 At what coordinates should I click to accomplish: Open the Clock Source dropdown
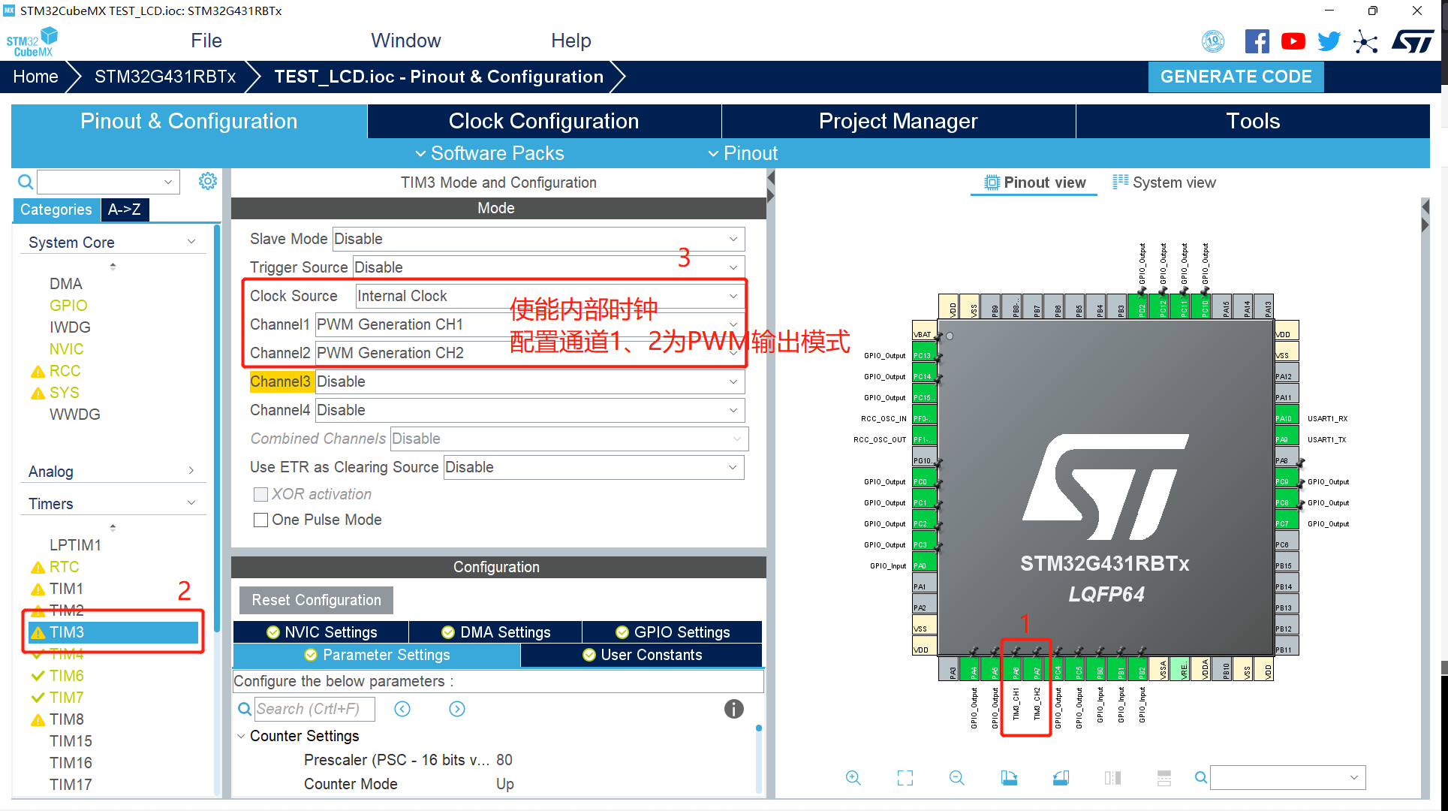point(550,296)
